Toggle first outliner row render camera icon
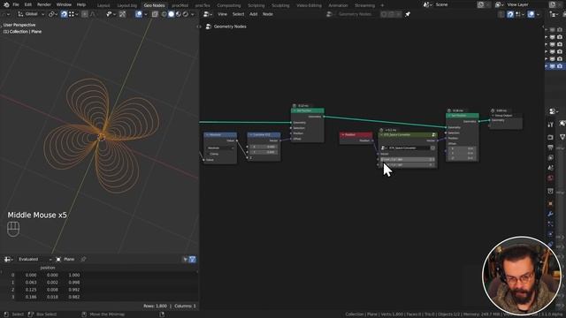 pos(560,29)
